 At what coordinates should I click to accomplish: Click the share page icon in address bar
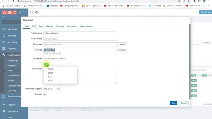pyautogui.click(x=184, y=1)
